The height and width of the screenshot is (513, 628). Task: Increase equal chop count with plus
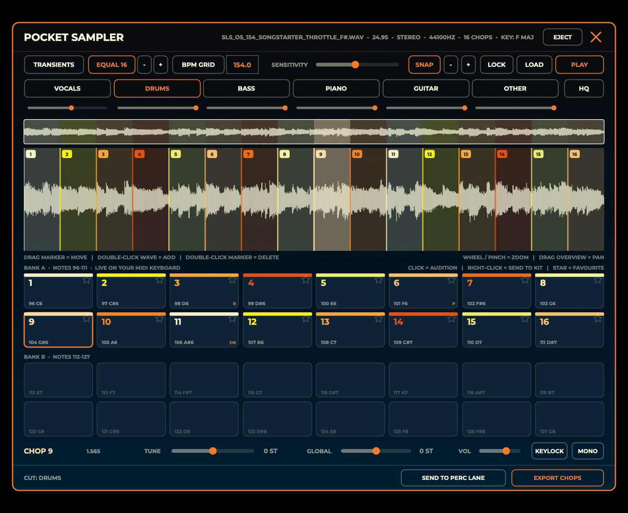(161, 65)
